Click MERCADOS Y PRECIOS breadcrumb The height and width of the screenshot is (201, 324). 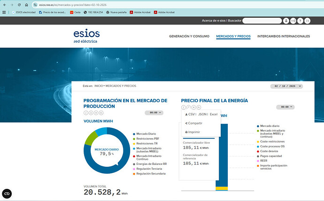121,86
